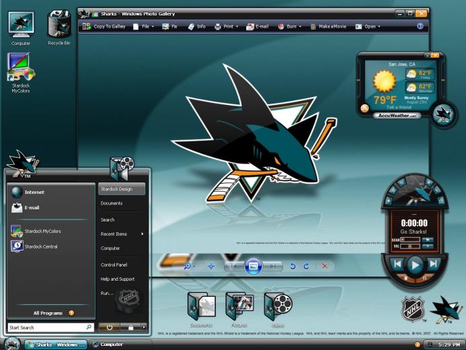Viewport: 466px width, 350px height.
Task: Open the Pictures folder icon on desktop
Action: 239,310
